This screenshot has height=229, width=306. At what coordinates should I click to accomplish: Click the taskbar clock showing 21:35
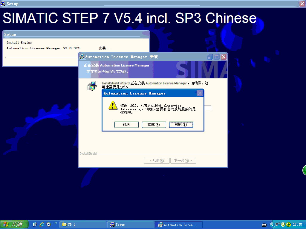[297, 225]
